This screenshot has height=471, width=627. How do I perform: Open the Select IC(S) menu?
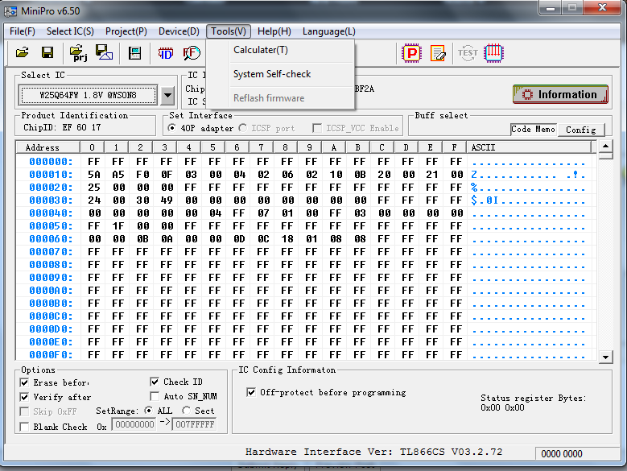70,31
